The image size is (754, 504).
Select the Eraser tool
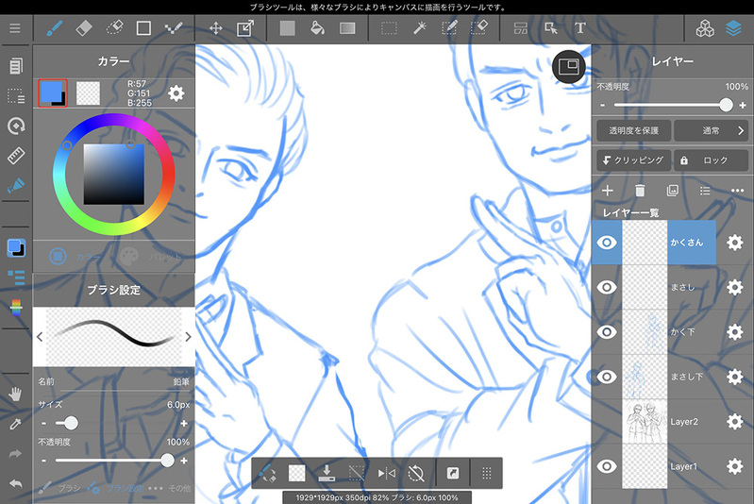coord(84,28)
